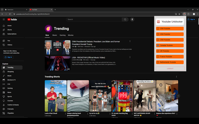Select the Netherlands Youtube radio option
Image resolution: width=199 pixels, height=124 pixels.
(x=158, y=62)
